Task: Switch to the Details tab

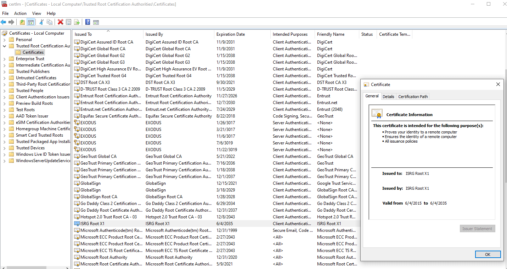Action: (x=388, y=97)
